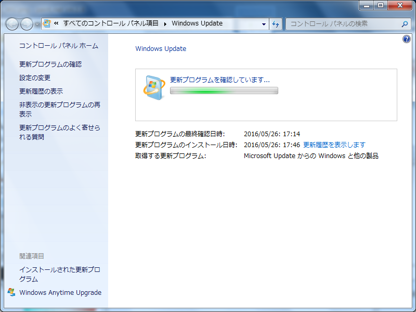Select the すべてのコントロール パネル項目 breadcrumb
416x312 pixels.
[111, 23]
